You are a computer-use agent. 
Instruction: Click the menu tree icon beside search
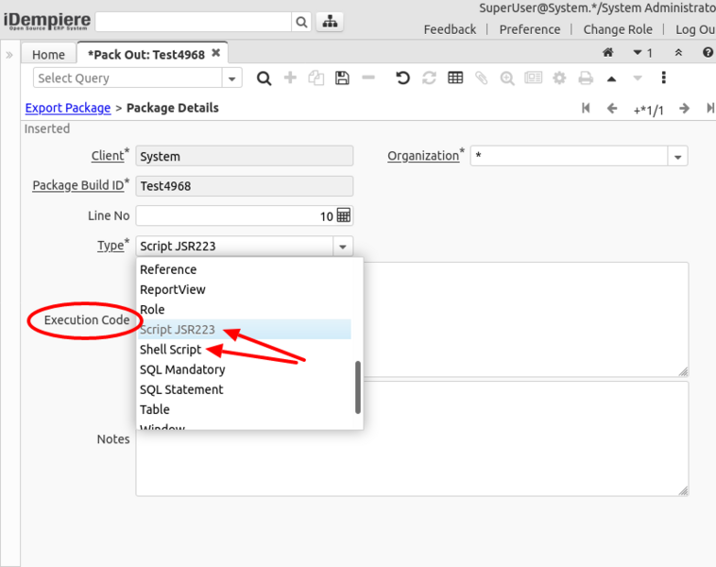click(x=330, y=22)
